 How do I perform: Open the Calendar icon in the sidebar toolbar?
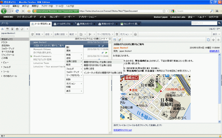pyautogui.click(x=8, y=29)
